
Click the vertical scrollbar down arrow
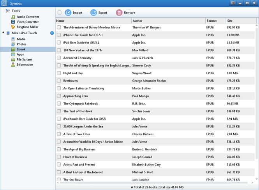pos(257,179)
